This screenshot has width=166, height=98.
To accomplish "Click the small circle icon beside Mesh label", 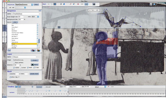I will 49,4.
